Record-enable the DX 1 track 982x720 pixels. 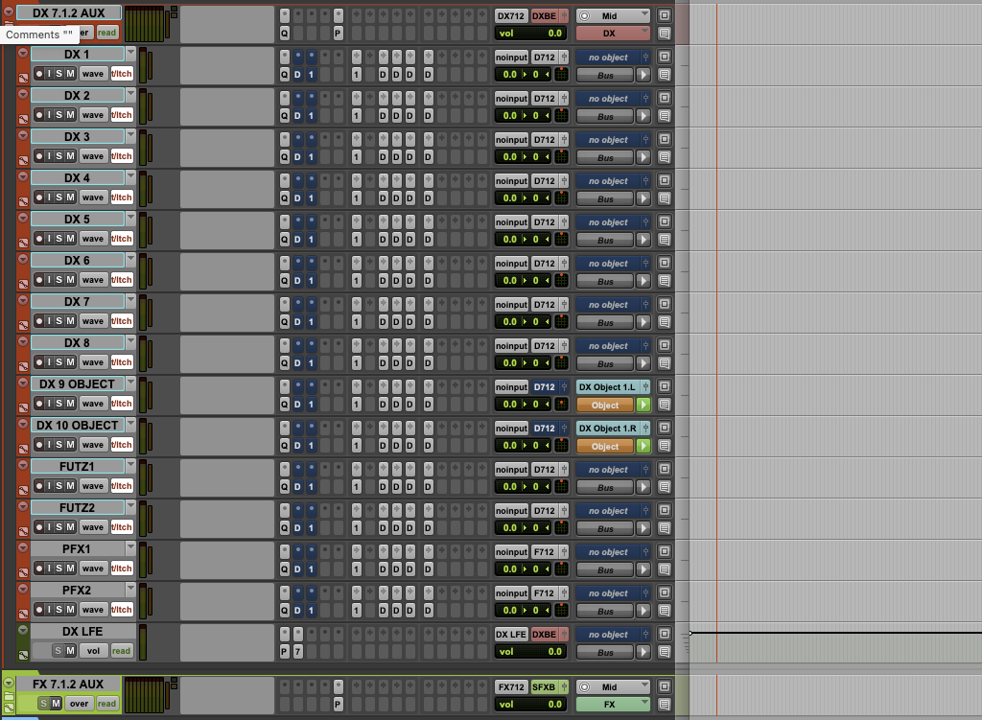tap(38, 73)
